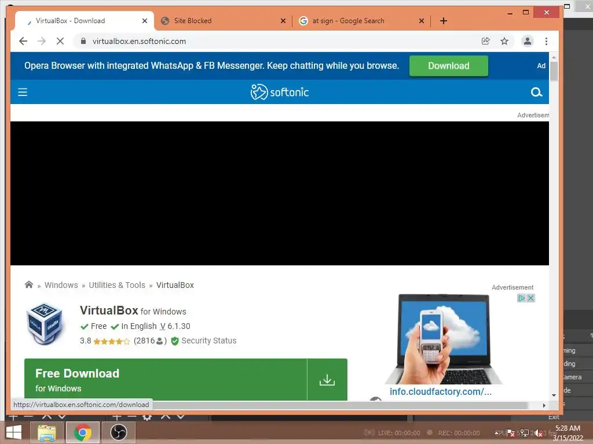Click the address bar URL

point(139,41)
